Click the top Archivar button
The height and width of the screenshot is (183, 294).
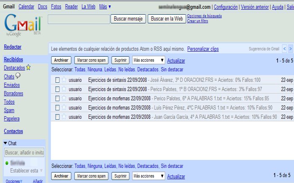point(61,60)
